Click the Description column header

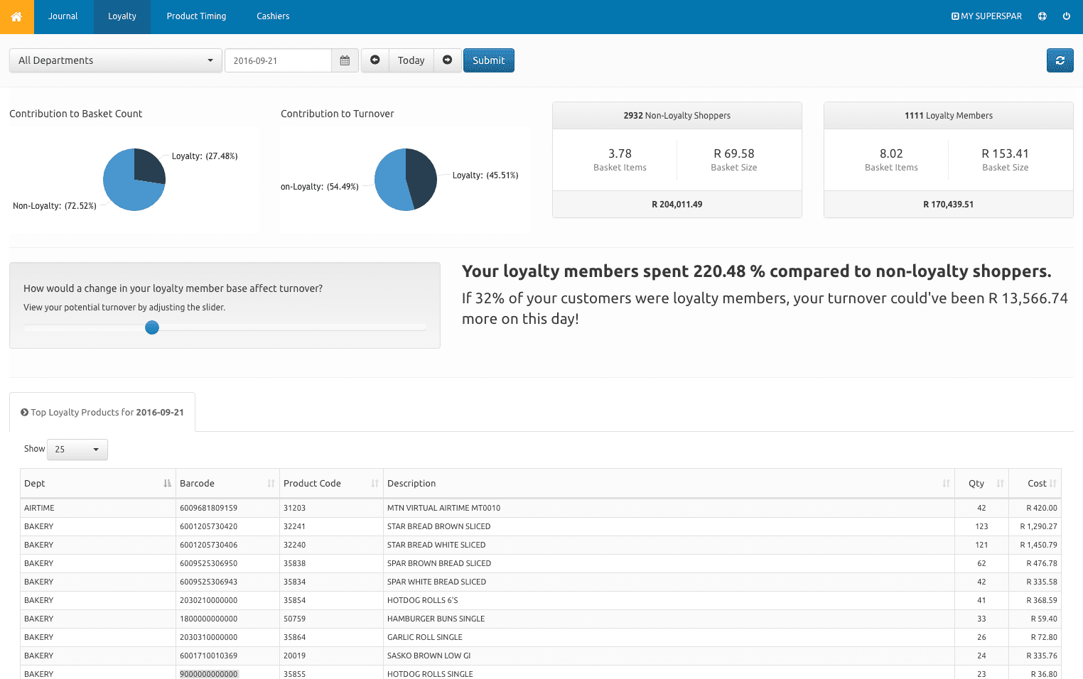tap(669, 484)
